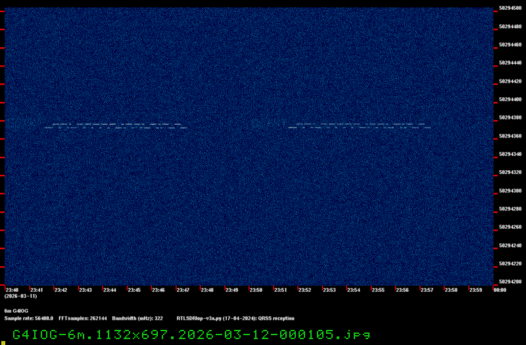This screenshot has height=345, width=526.
Task: Click the 00:00 end time label
Action: pos(500,290)
